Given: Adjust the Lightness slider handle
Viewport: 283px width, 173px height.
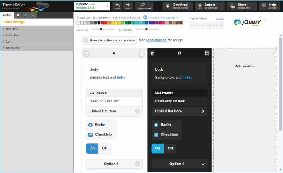Looking at the screenshot, I should (101, 29).
